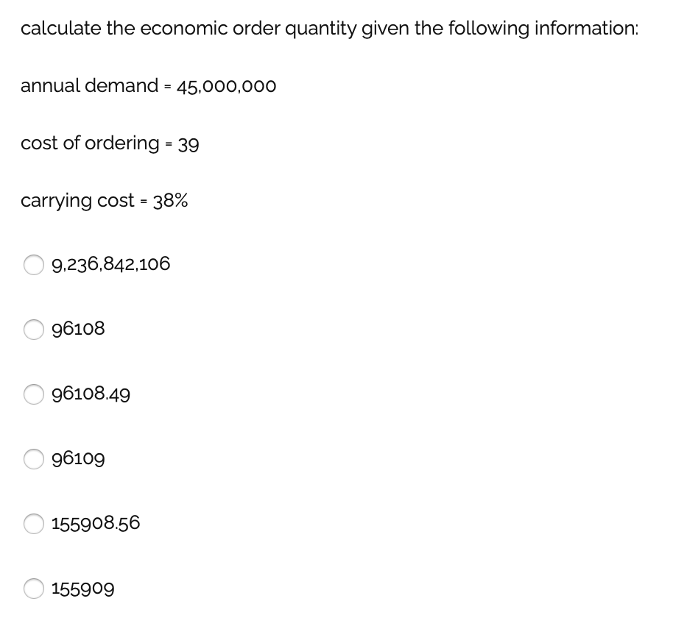This screenshot has width=673, height=618.
Task: Click the question title about economic order quantity
Action: [x=329, y=28]
